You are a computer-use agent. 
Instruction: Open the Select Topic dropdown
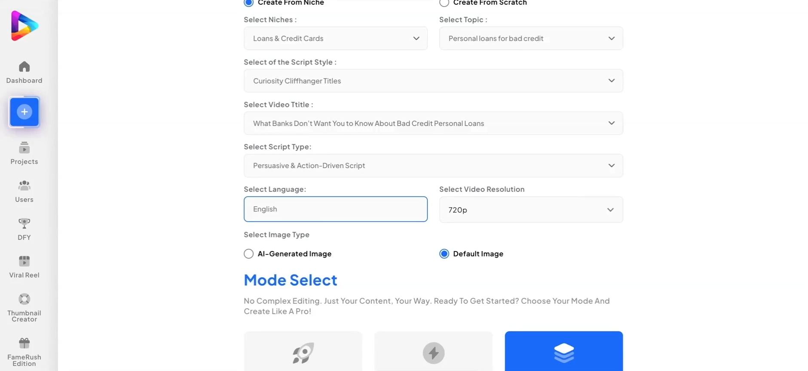click(531, 38)
